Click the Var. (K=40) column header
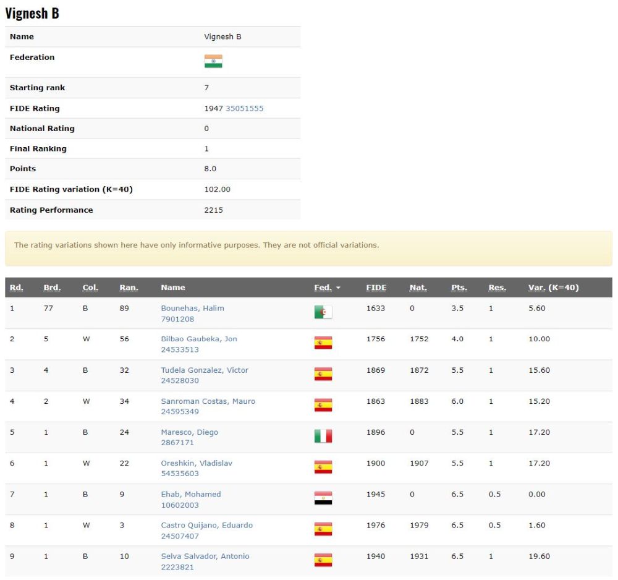The width and height of the screenshot is (618, 580). pyautogui.click(x=553, y=288)
